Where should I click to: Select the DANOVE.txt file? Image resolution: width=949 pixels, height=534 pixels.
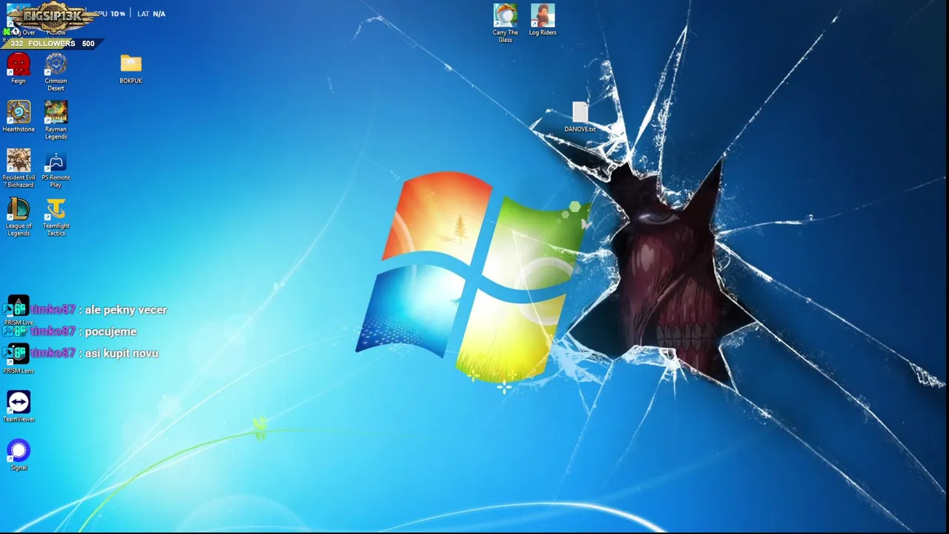[580, 116]
